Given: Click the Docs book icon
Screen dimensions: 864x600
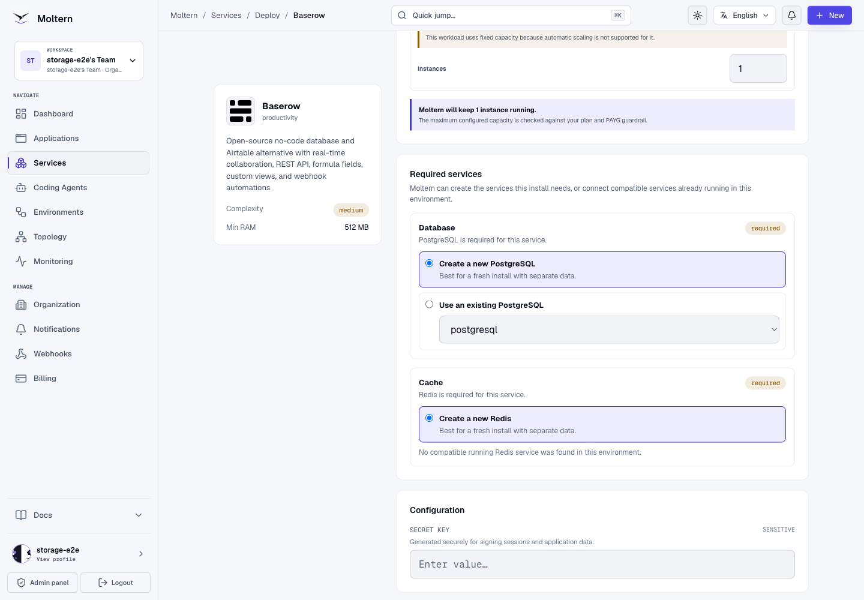Looking at the screenshot, I should click(x=21, y=515).
